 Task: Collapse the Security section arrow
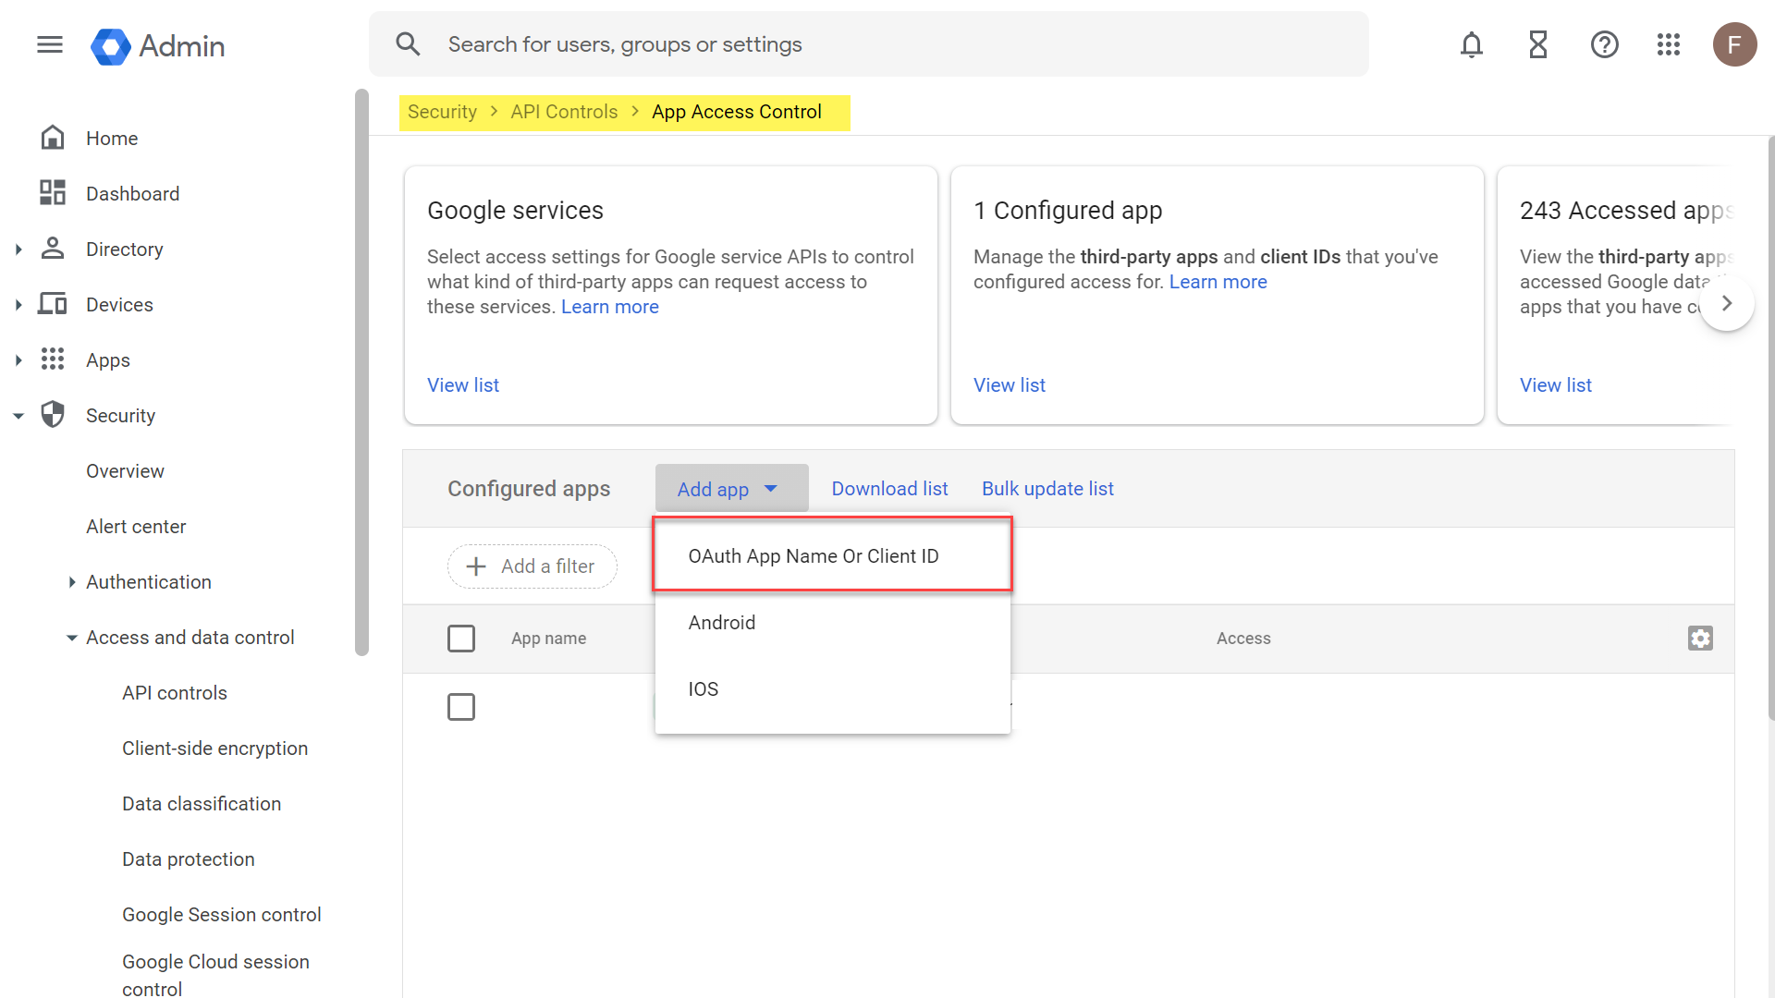pyautogui.click(x=18, y=416)
